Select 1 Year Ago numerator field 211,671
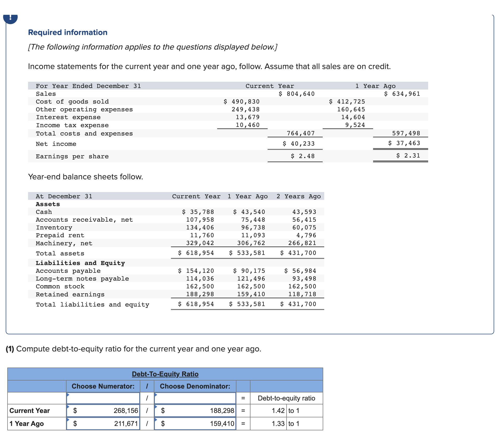 pyautogui.click(x=103, y=424)
